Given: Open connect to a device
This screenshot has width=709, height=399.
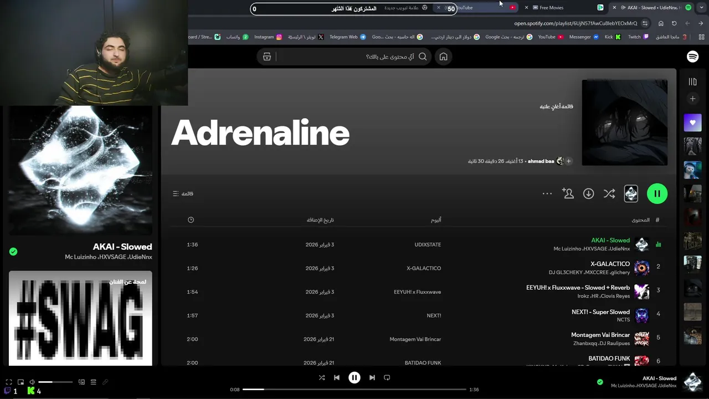Looking at the screenshot, I should [81, 382].
